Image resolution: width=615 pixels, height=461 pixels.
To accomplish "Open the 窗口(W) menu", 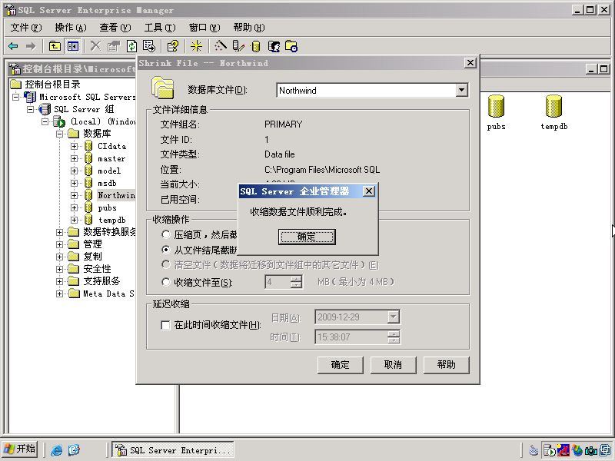I will tap(204, 28).
